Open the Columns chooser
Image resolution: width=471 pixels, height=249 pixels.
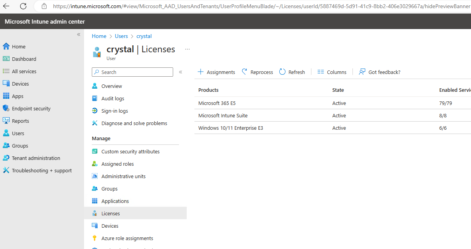coord(332,72)
